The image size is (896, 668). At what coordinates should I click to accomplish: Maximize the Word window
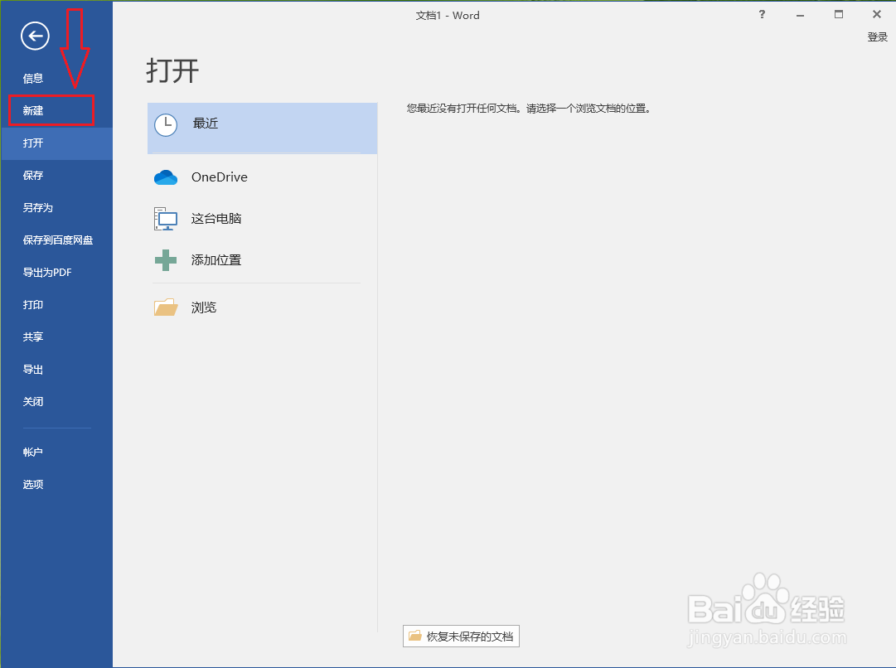click(x=838, y=14)
